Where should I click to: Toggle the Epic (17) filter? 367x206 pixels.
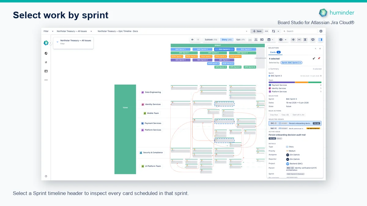[x=241, y=40]
